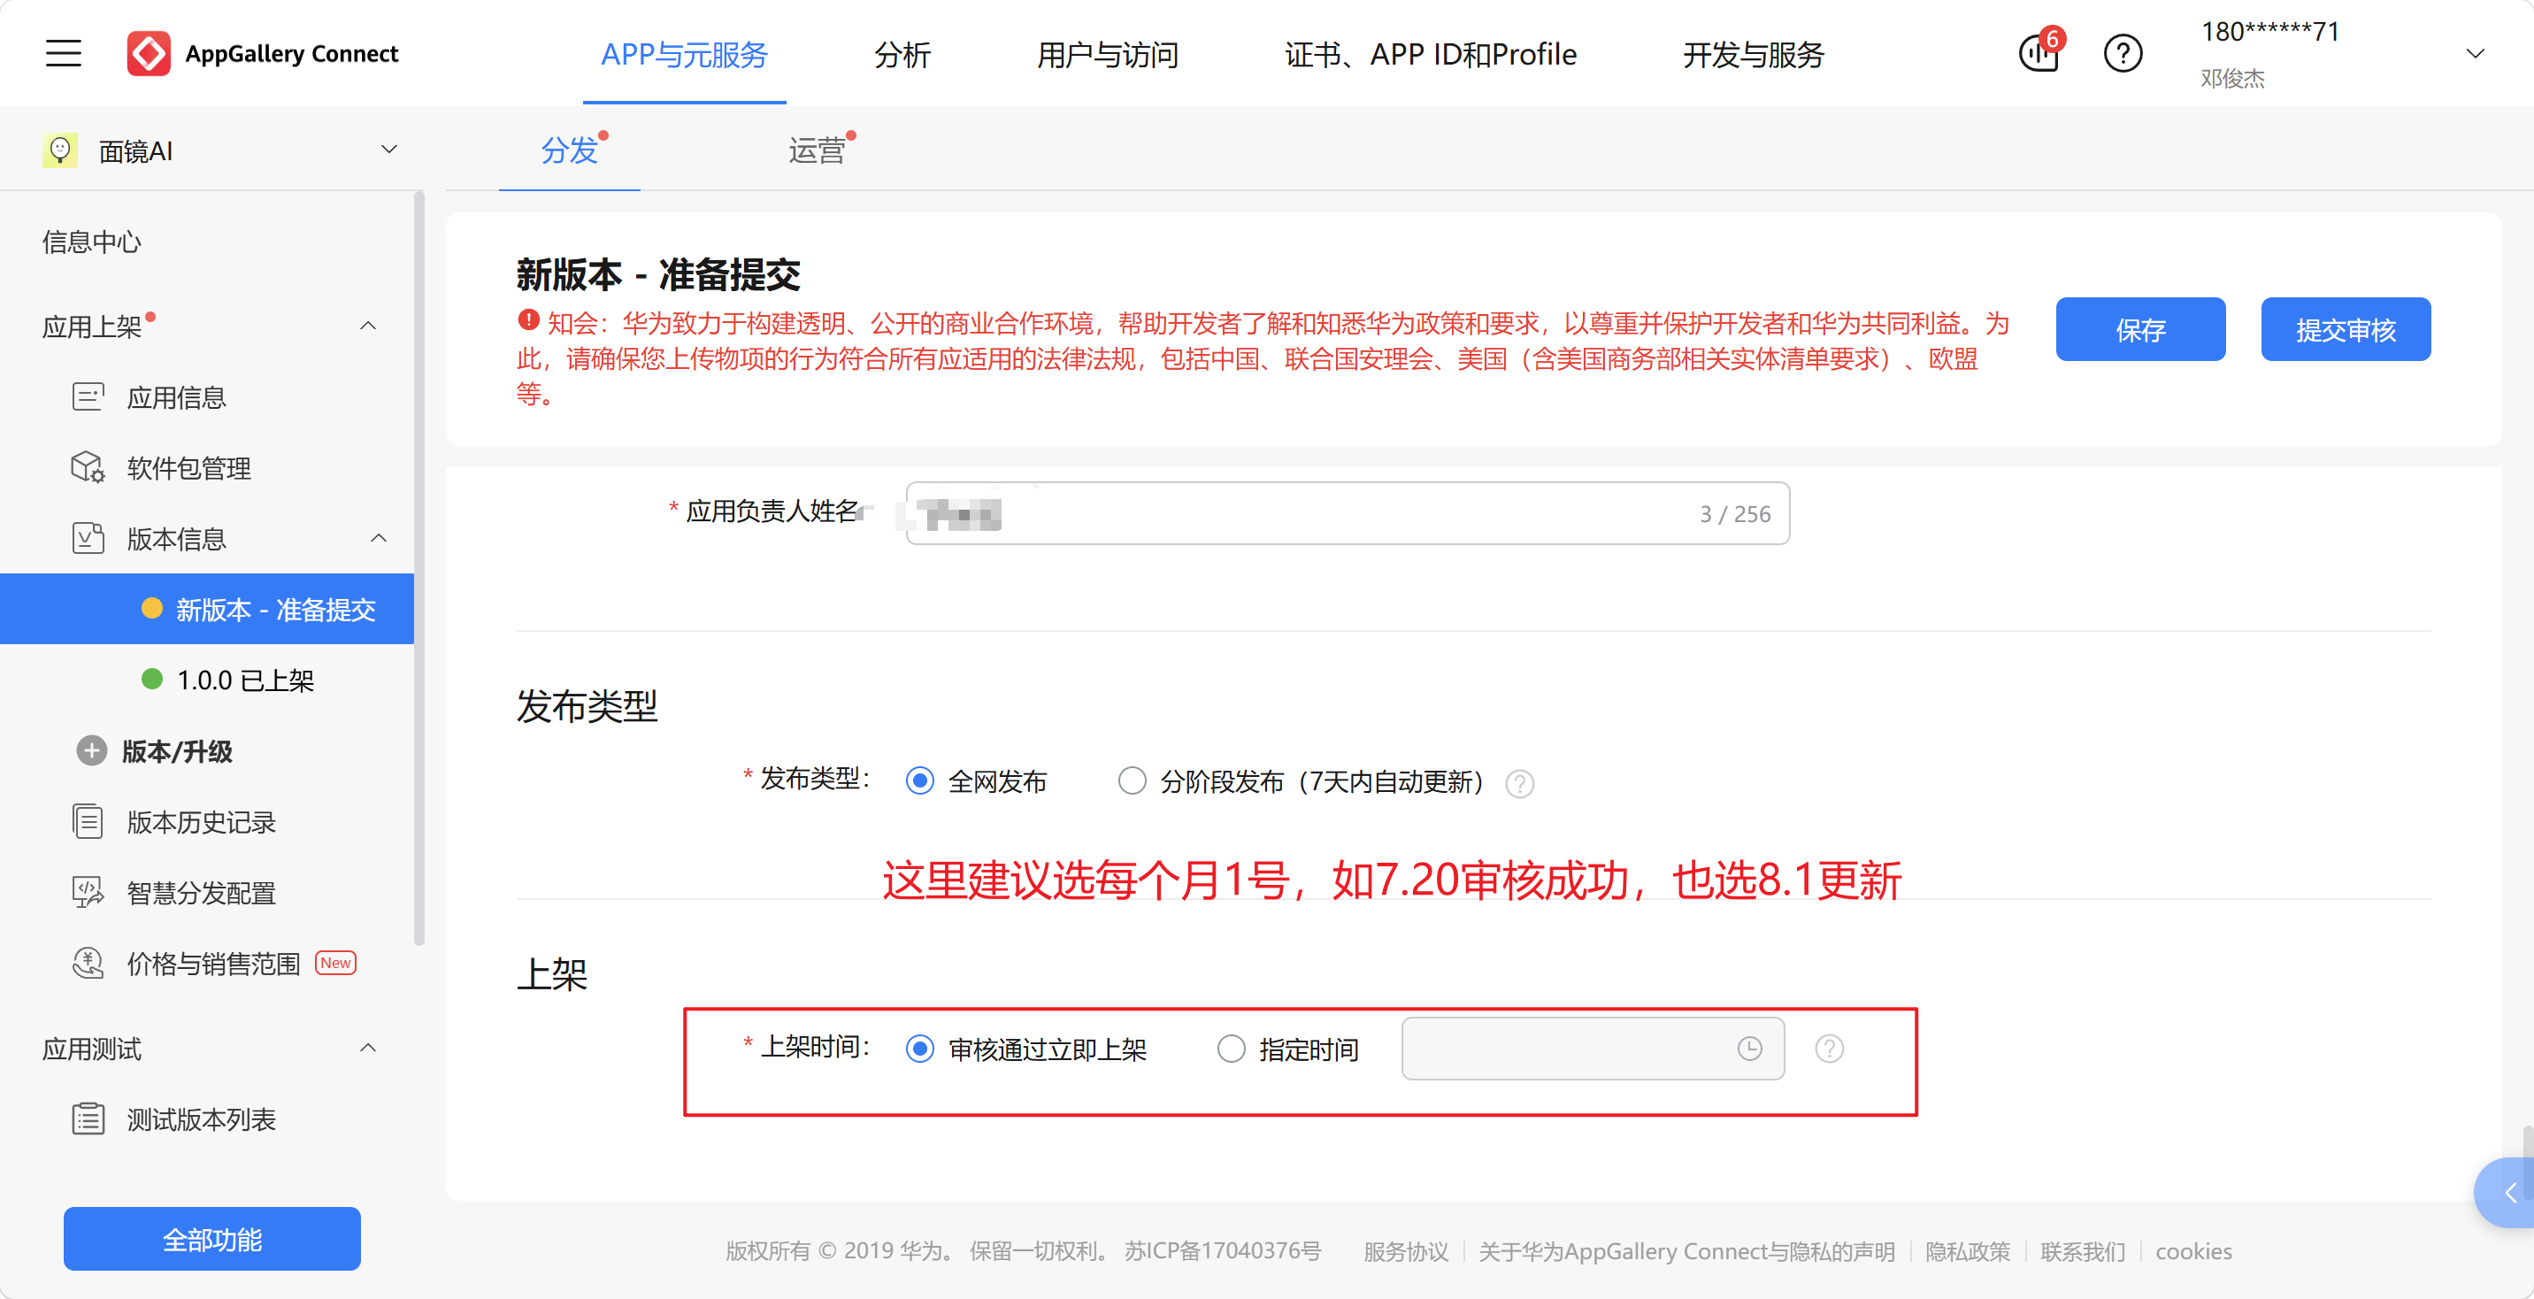Select the 全网发布 radio button
The height and width of the screenshot is (1299, 2534).
click(x=920, y=781)
